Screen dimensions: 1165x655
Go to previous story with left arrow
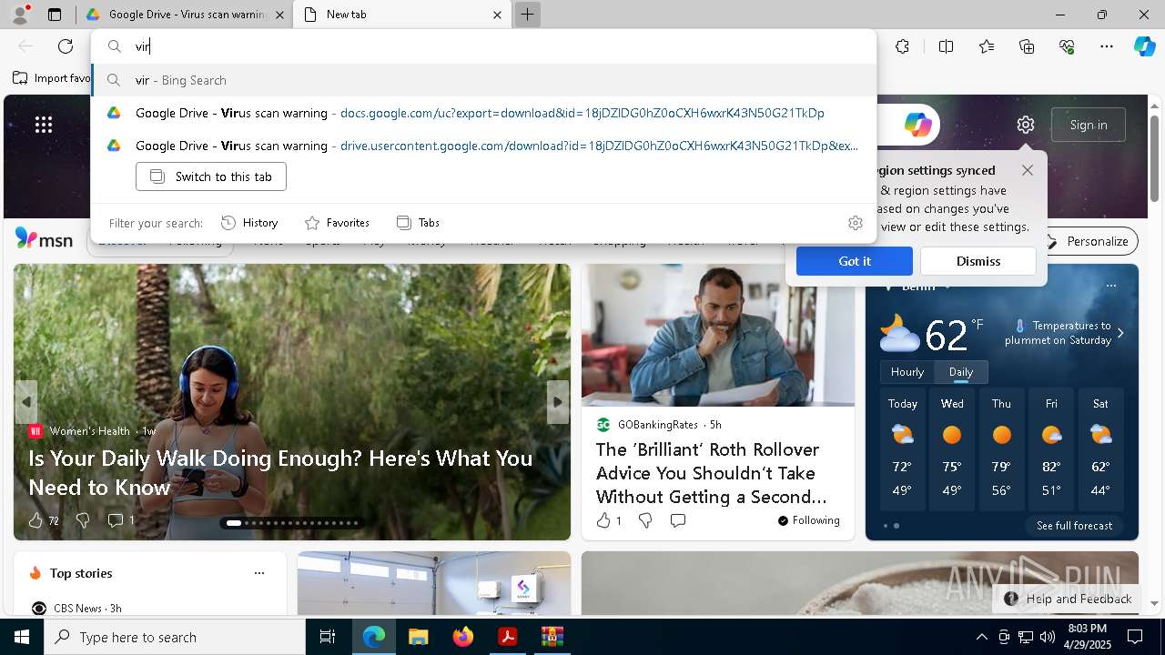26,401
